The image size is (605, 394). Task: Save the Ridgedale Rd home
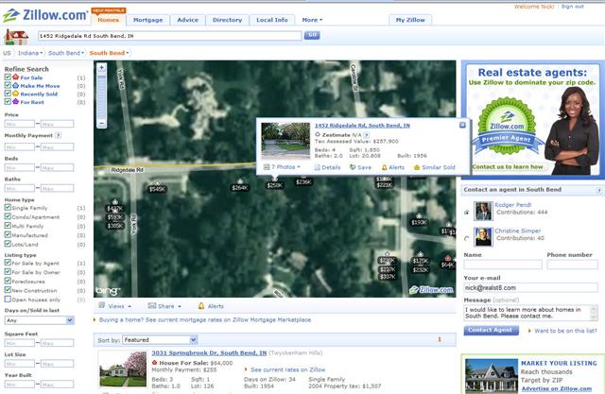point(360,167)
